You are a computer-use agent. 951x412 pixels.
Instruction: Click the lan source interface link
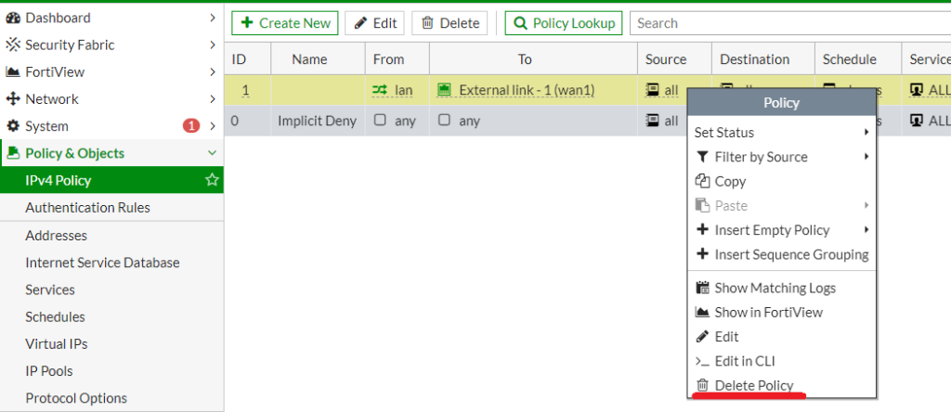[403, 90]
